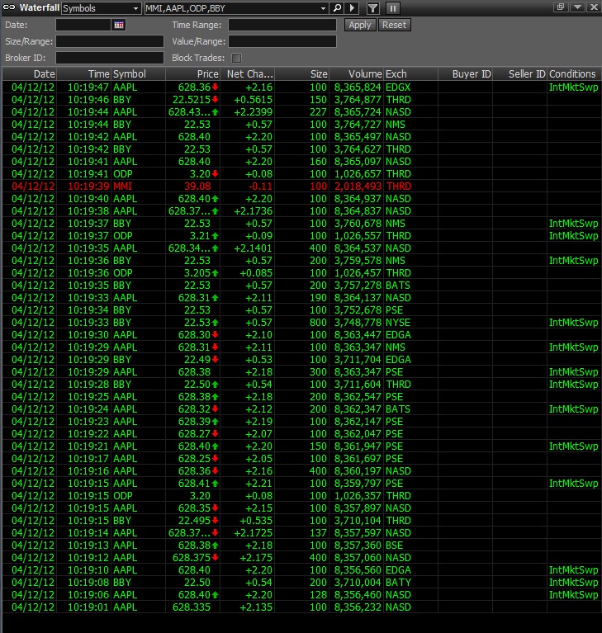Click net change +0.085 for ODP
Viewport: 602px width, 633px height.
click(256, 273)
